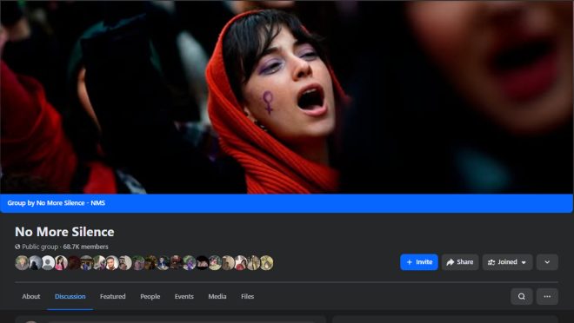Screen dimensions: 574x323
Task: Click the first member avatar in the row
Action: click(22, 263)
